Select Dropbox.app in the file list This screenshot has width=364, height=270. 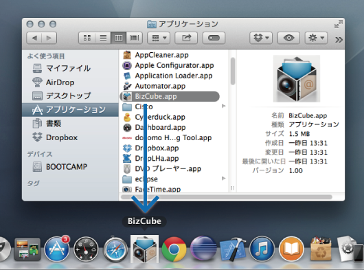click(x=170, y=148)
